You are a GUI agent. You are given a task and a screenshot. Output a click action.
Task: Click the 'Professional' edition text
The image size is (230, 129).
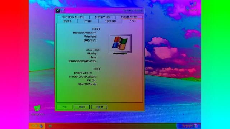pyautogui.click(x=90, y=37)
